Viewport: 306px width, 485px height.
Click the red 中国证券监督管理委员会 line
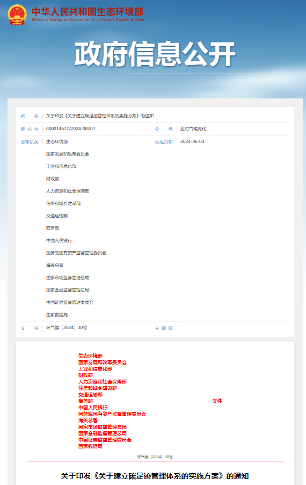tap(105, 440)
